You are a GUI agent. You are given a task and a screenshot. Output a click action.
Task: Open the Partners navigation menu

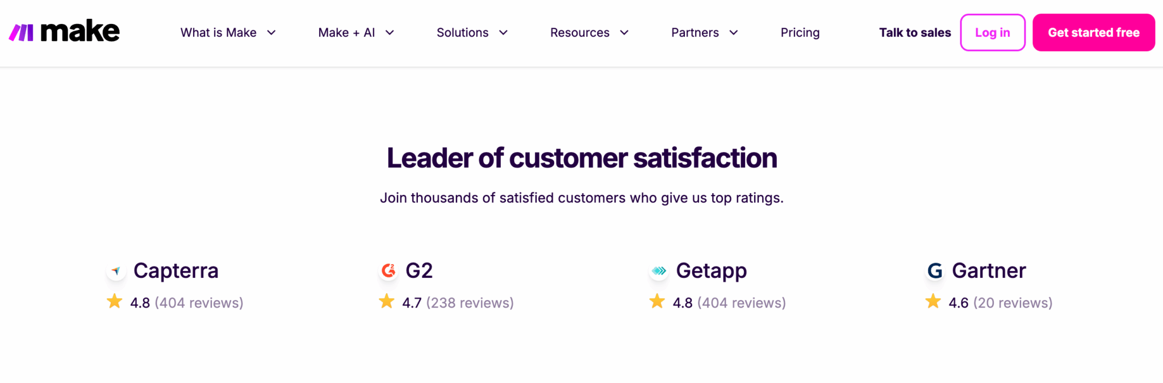click(x=704, y=33)
